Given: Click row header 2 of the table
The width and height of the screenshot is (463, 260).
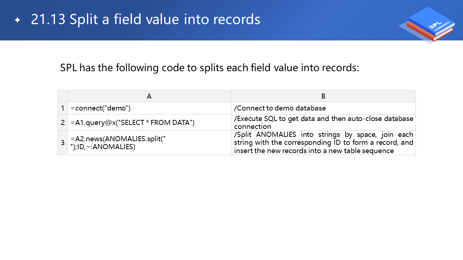Looking at the screenshot, I should tap(63, 123).
